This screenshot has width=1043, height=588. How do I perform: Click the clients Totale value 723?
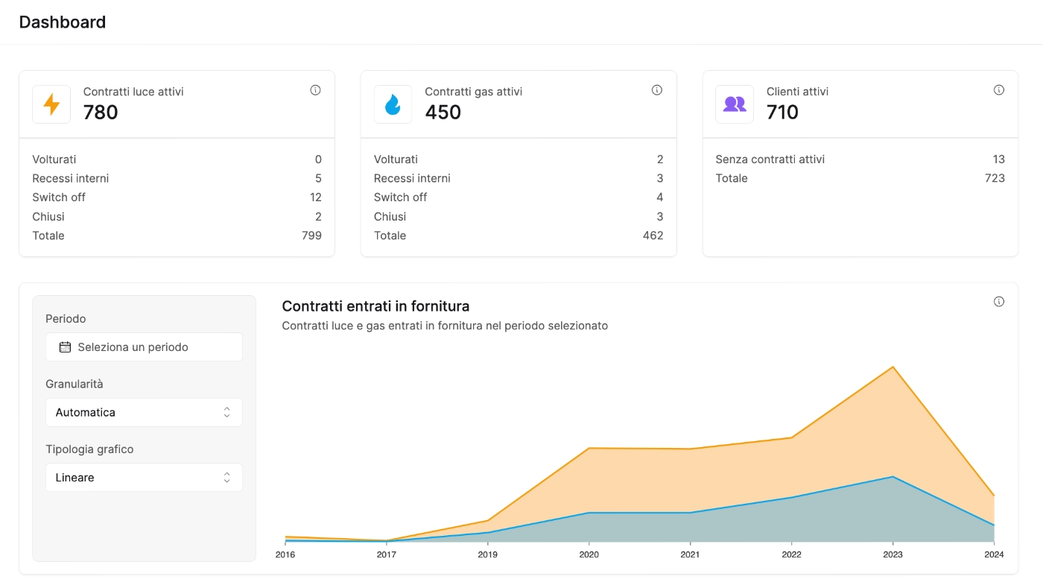995,178
